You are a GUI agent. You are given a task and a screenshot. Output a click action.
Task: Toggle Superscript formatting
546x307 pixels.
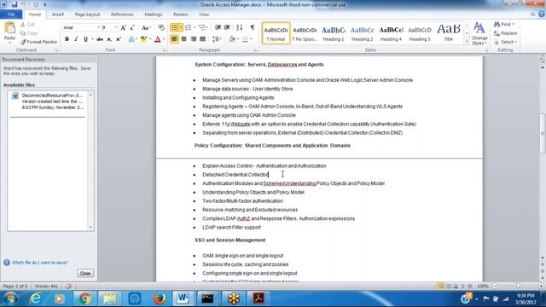pos(119,39)
